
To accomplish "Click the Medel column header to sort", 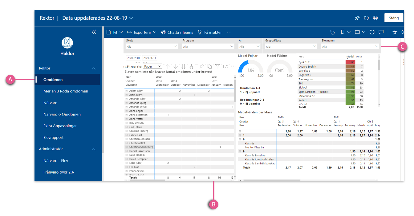I will pos(350,57).
